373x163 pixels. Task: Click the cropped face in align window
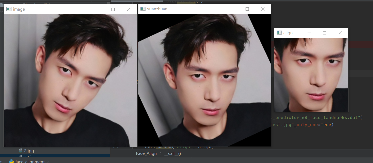click(x=311, y=75)
